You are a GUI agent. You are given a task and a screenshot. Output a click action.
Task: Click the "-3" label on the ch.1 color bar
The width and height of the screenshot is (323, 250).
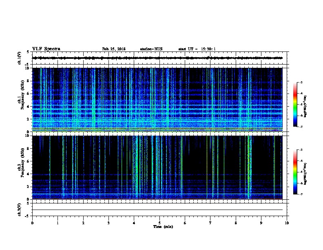(301, 83)
